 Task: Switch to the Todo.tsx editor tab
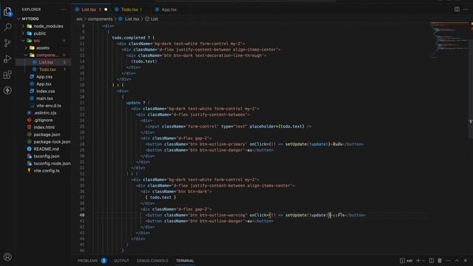130,10
